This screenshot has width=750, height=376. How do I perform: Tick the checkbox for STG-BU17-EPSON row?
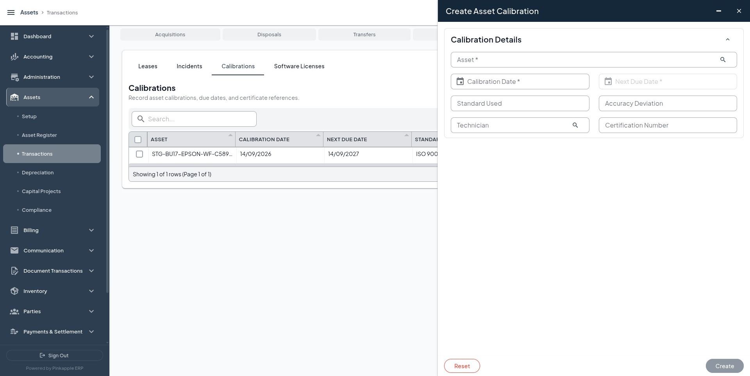139,154
